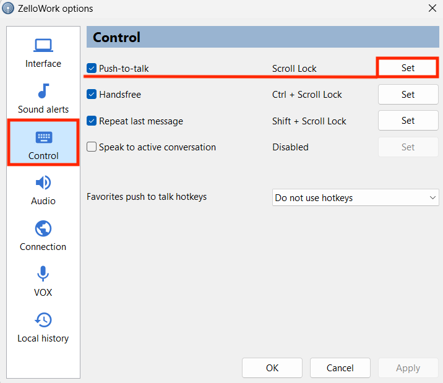Disable Repeat last message checkbox

coord(92,121)
